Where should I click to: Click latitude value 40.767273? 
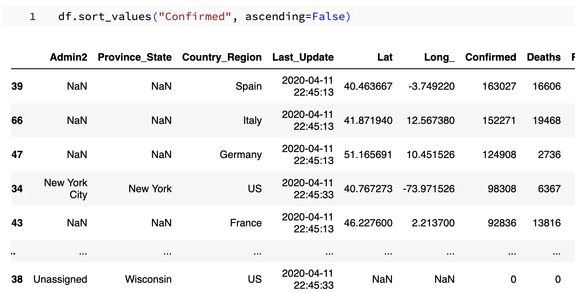368,189
